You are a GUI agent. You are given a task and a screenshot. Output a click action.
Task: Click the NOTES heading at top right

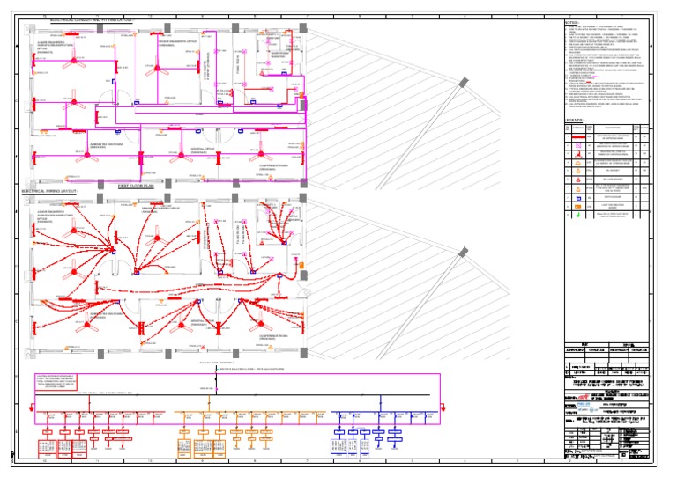pyautogui.click(x=572, y=24)
